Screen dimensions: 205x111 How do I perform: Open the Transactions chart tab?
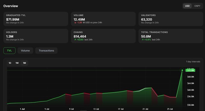tap(46, 51)
